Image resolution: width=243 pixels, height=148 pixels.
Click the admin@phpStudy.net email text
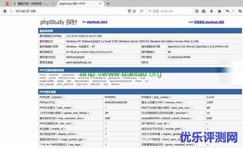pos(79,62)
